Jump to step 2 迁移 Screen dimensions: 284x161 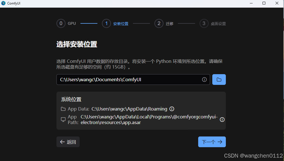[164, 23]
